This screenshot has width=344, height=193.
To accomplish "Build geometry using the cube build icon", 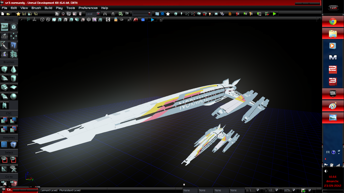I will pos(176,14).
